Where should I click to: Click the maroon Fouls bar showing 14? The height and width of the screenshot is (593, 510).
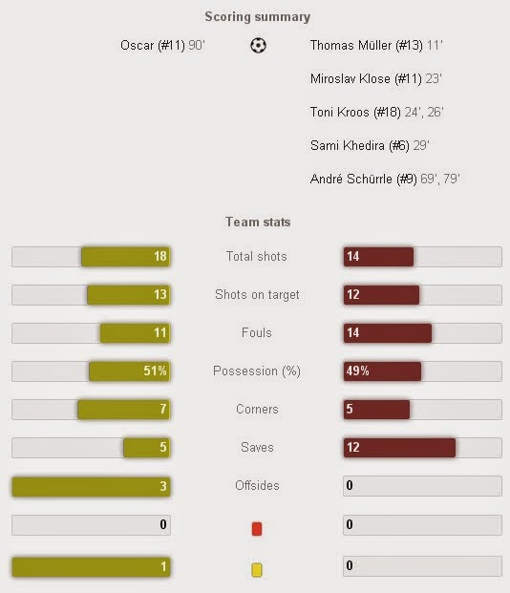[388, 333]
